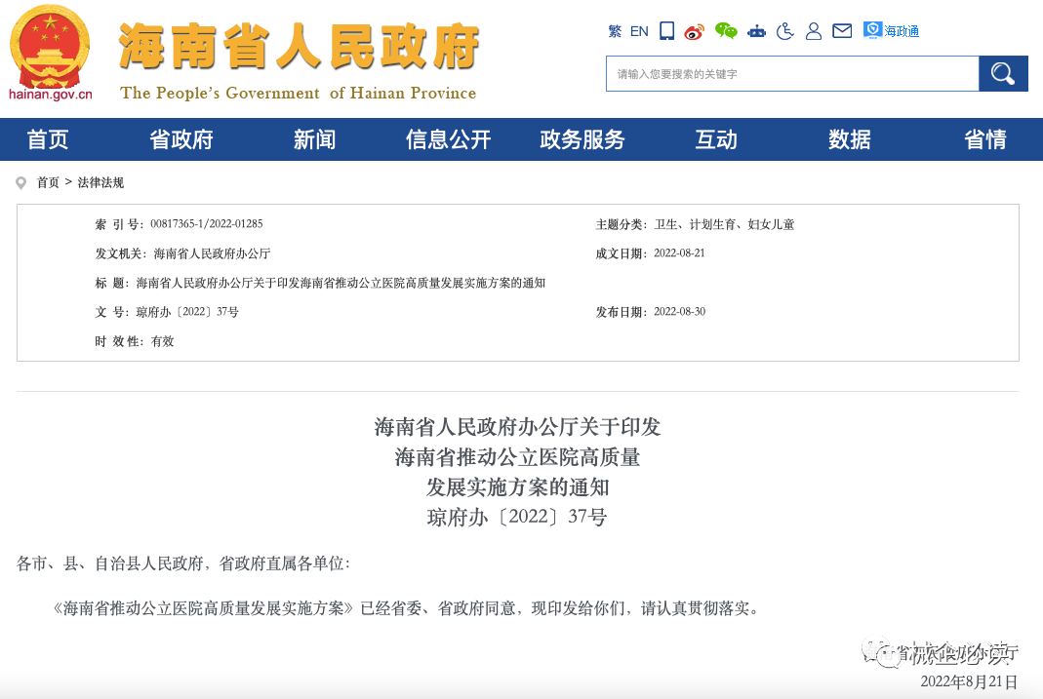Focus the keyword search input field

tap(791, 74)
